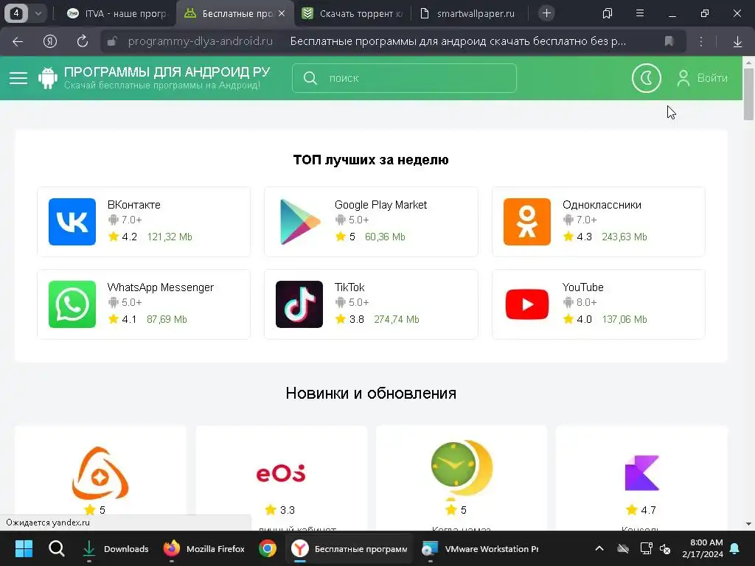This screenshot has height=566, width=755.
Task: Click the programmy-dlya-android.ru address text
Action: [x=201, y=41]
